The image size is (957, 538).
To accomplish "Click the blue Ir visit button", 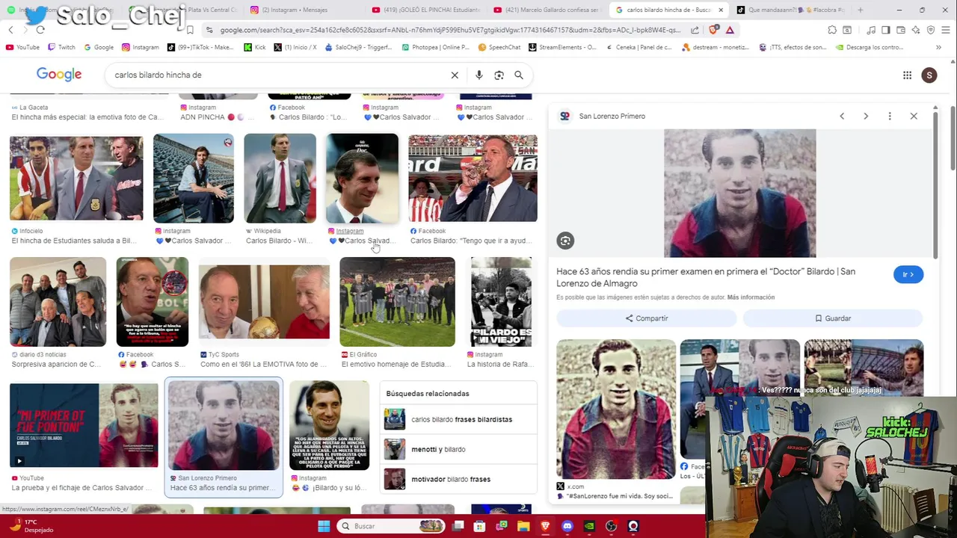I will click(908, 274).
